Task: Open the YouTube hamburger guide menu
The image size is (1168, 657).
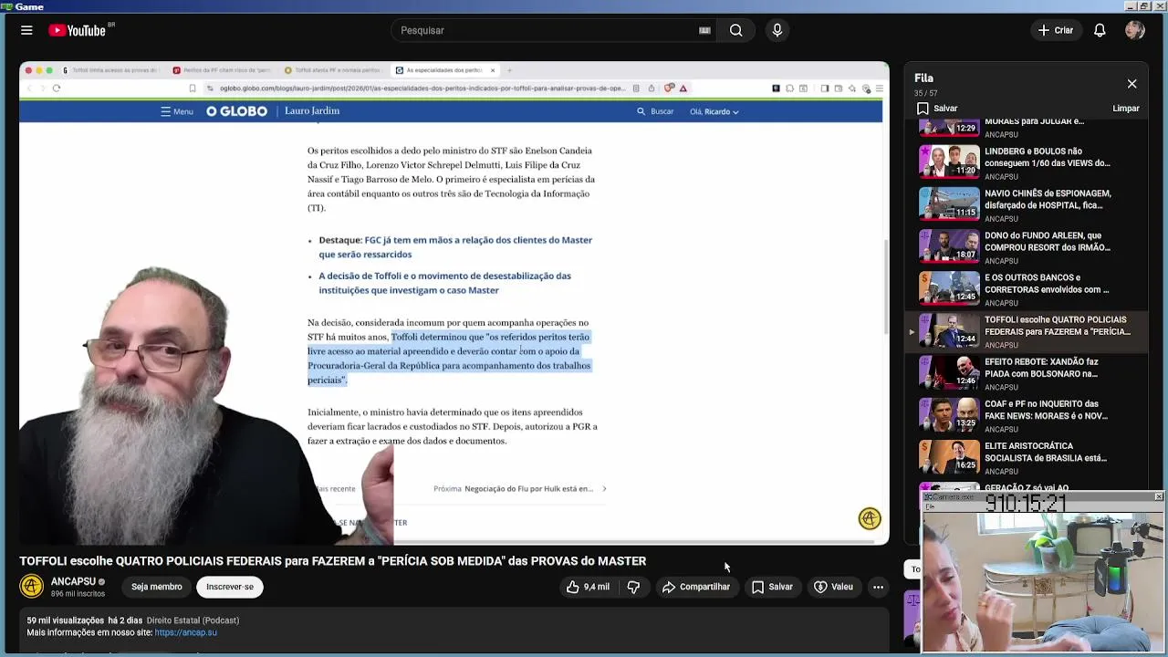Action: pyautogui.click(x=26, y=30)
